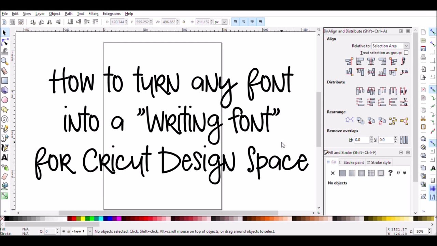Toggle Treat selection as group checkbox
Image resolution: width=437 pixels, height=246 pixels.
pyautogui.click(x=406, y=53)
